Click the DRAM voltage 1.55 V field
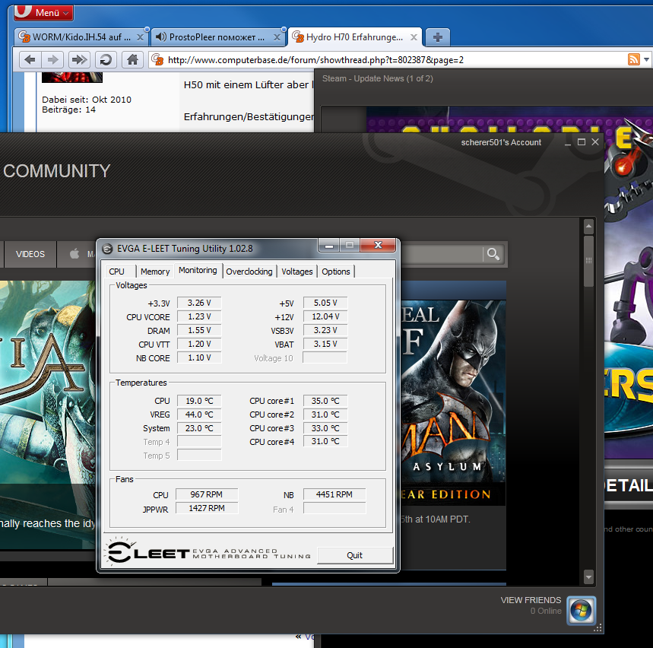 pos(199,330)
